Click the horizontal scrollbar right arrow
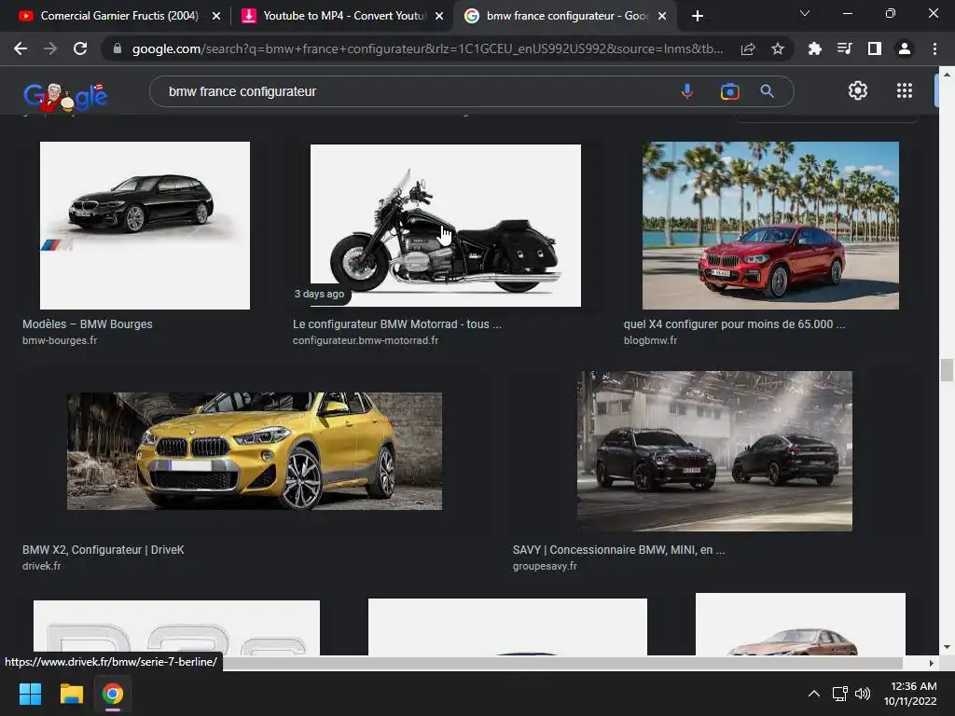Image resolution: width=955 pixels, height=716 pixels. click(931, 663)
